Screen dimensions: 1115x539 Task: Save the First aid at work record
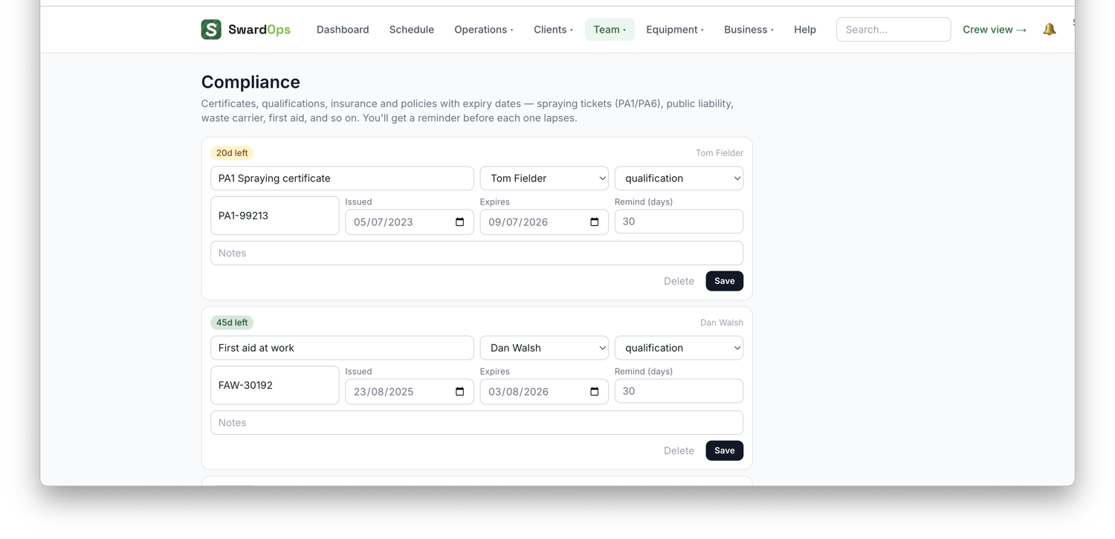(725, 451)
